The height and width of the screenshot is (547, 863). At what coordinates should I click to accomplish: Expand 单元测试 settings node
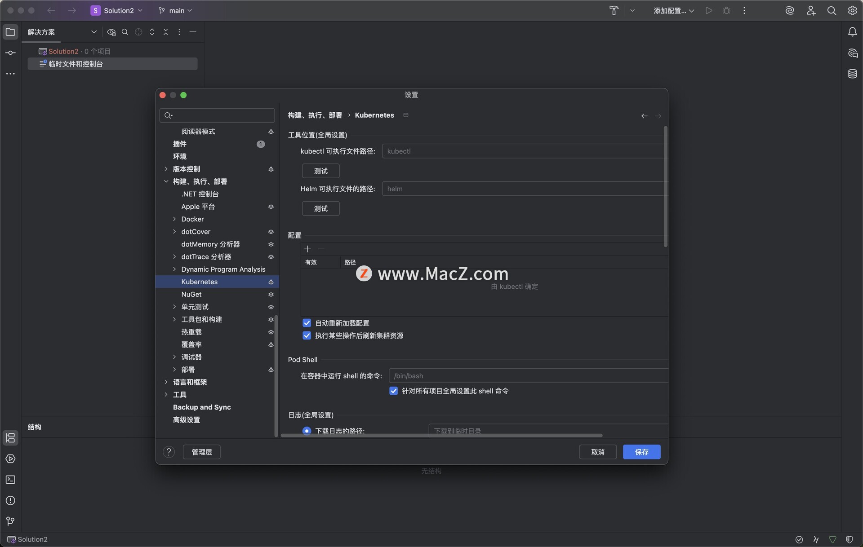click(x=174, y=307)
